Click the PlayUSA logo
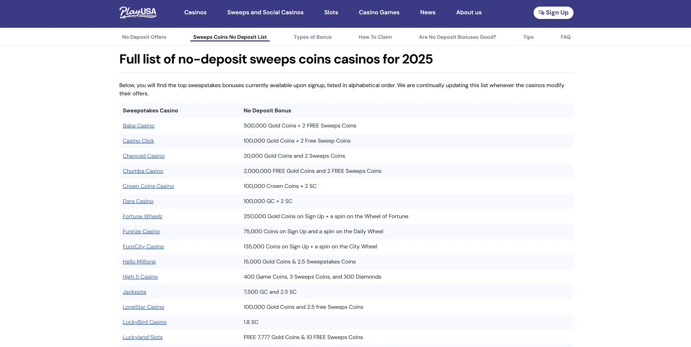This screenshot has height=347, width=691. 138,12
